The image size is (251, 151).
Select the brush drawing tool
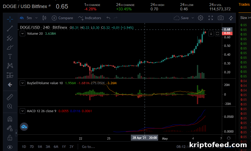coord(10,47)
